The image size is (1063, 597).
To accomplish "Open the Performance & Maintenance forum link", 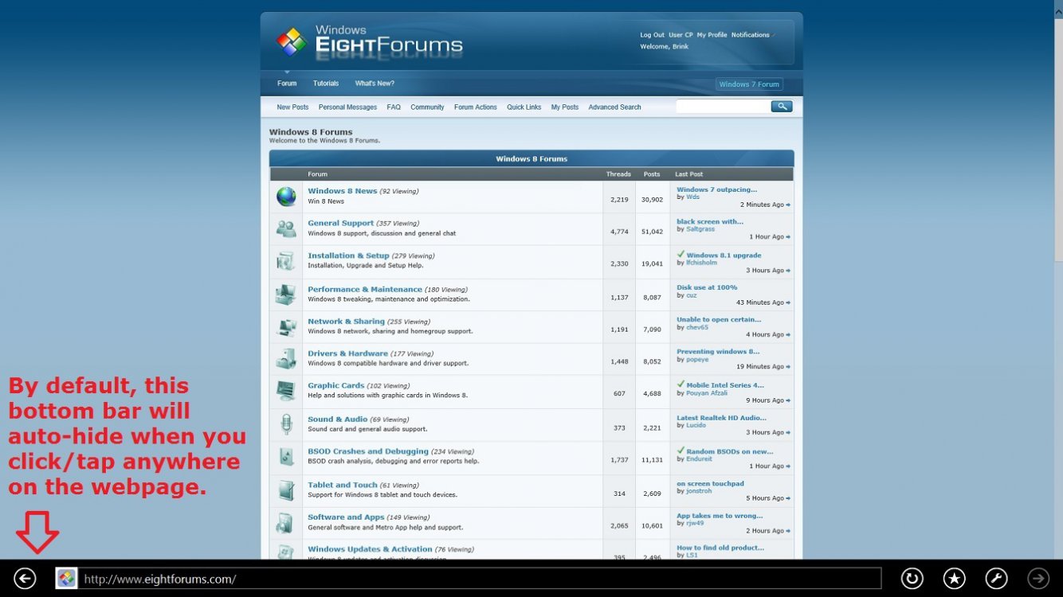I will [365, 290].
